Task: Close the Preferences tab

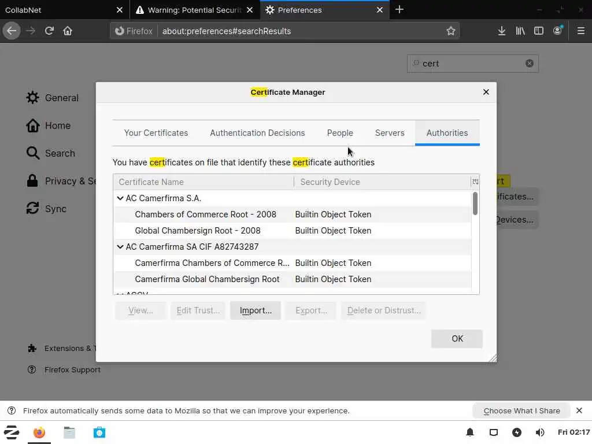Action: click(x=380, y=10)
